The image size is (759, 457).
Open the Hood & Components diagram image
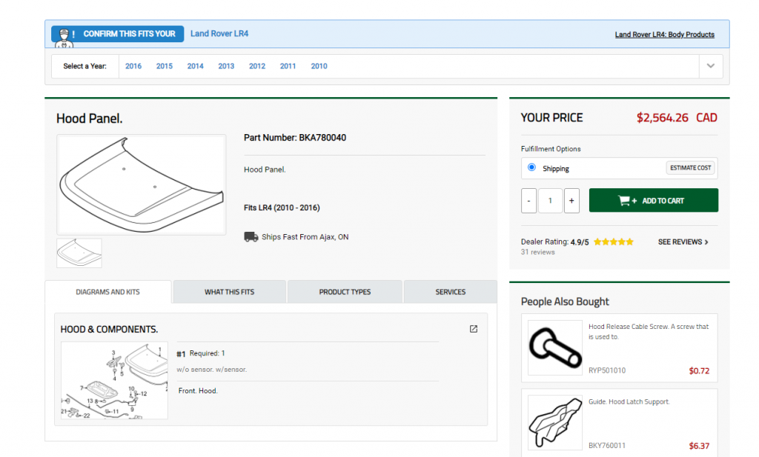point(114,380)
